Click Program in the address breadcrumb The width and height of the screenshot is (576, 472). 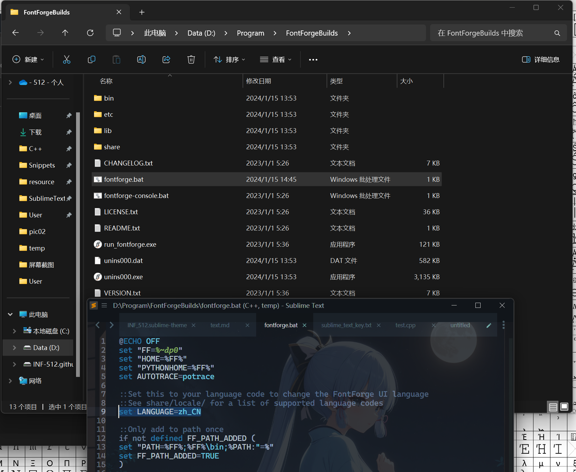[x=251, y=33]
